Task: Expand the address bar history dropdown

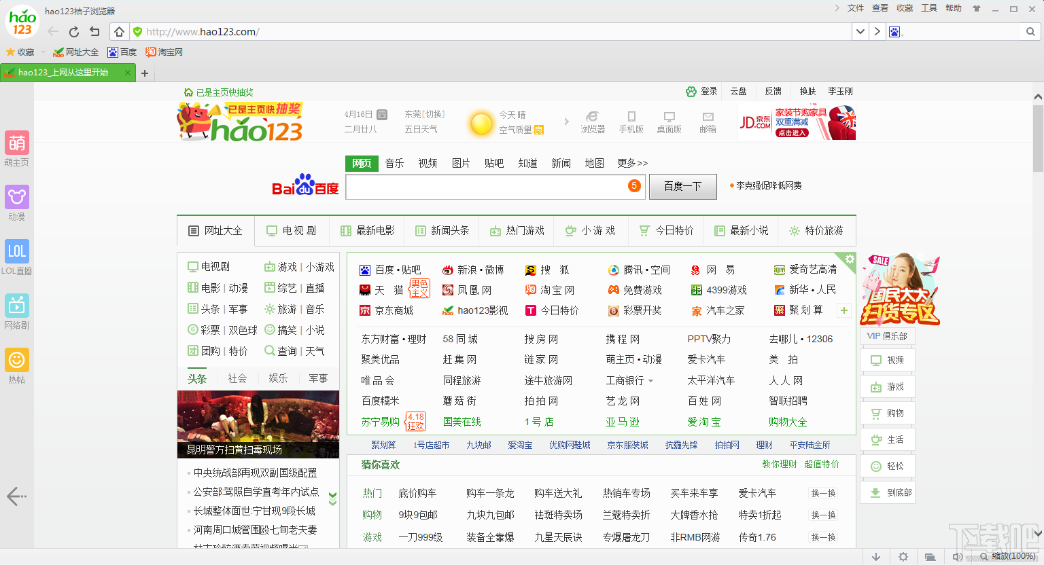Action: [x=860, y=32]
